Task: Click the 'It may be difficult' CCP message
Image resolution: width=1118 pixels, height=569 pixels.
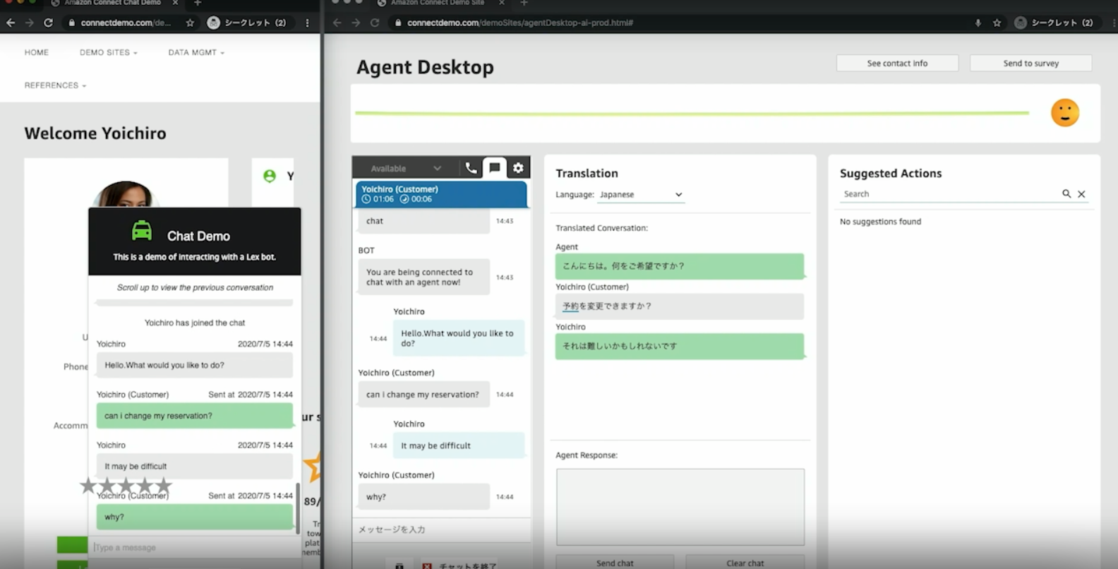Action: tap(459, 445)
